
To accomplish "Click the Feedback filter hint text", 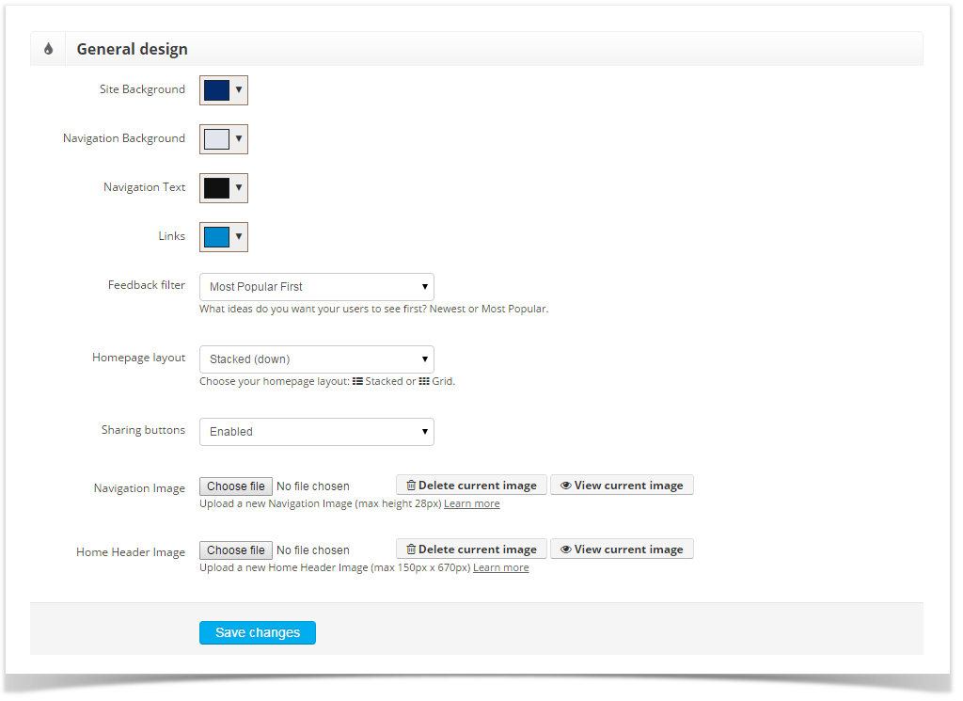I will (374, 309).
